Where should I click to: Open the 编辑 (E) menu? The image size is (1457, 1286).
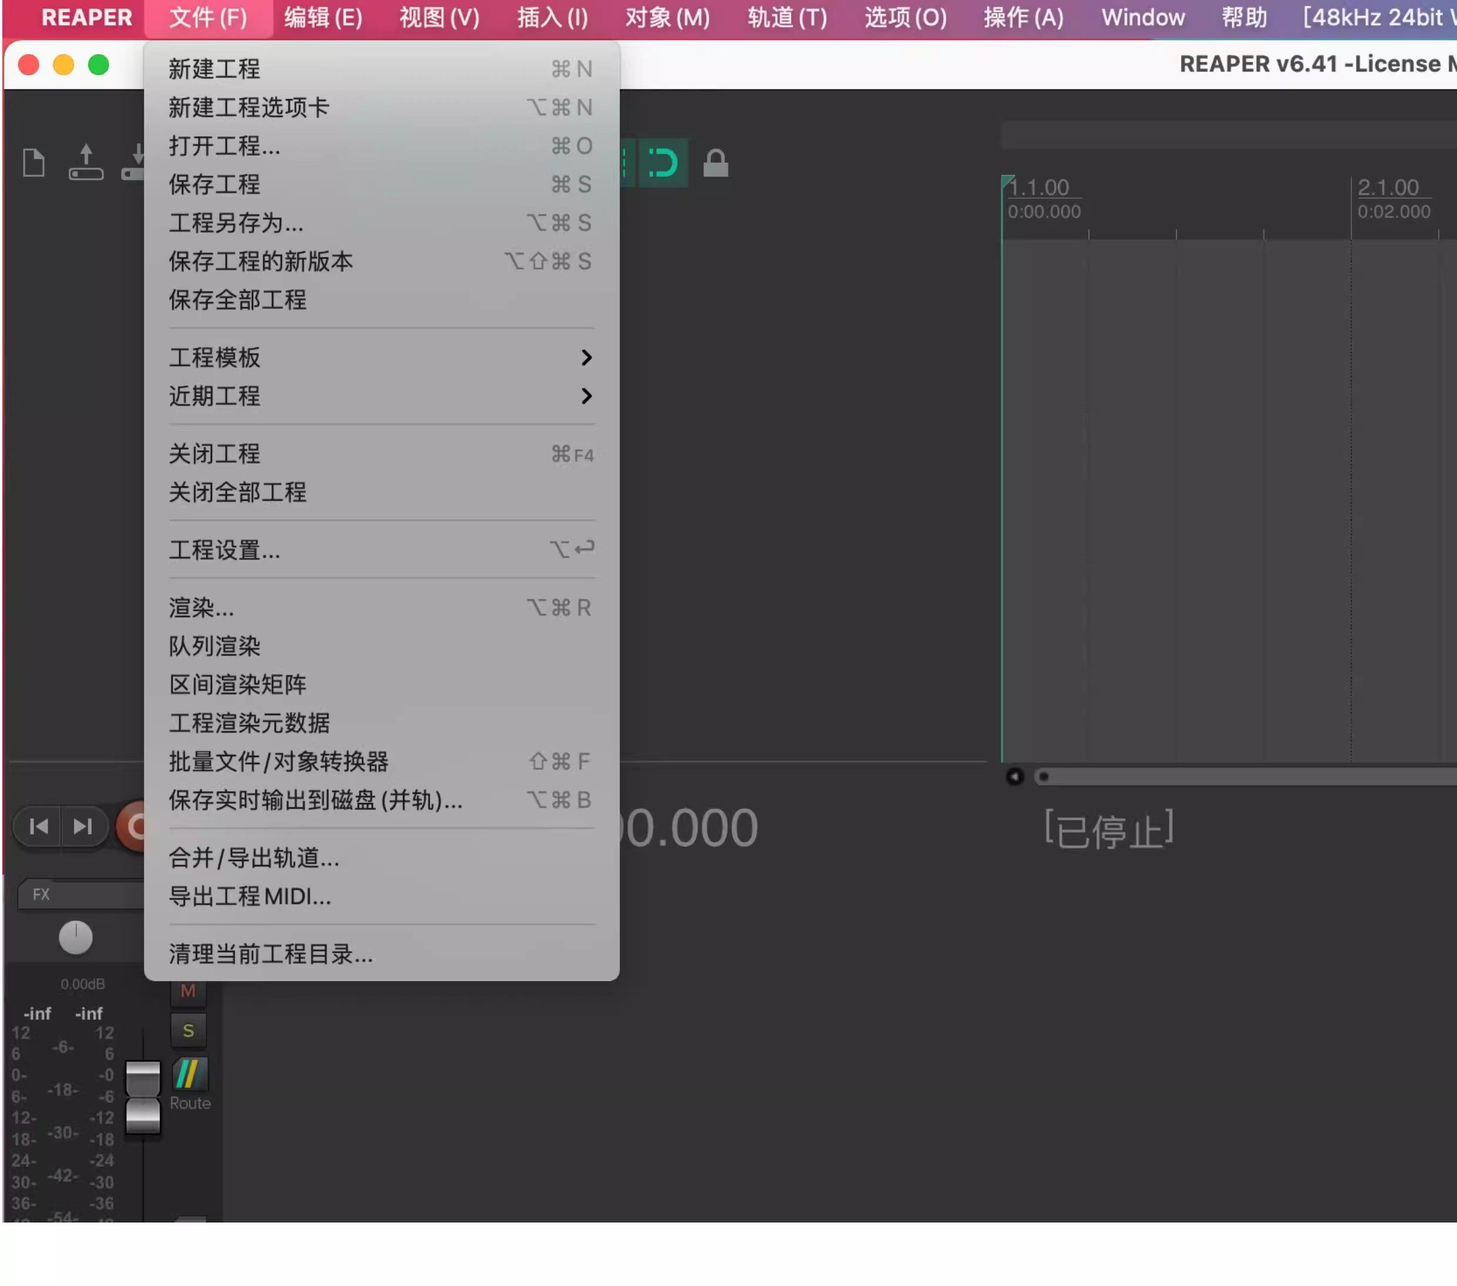coord(323,17)
